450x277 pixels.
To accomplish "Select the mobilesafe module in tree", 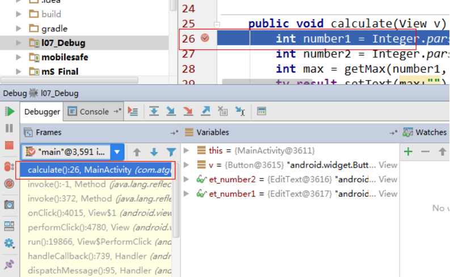I will [x=65, y=57].
